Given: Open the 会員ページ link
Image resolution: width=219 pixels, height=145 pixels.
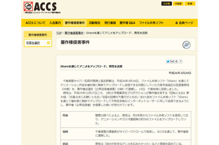Looking at the screenshot, I should pos(184,23).
